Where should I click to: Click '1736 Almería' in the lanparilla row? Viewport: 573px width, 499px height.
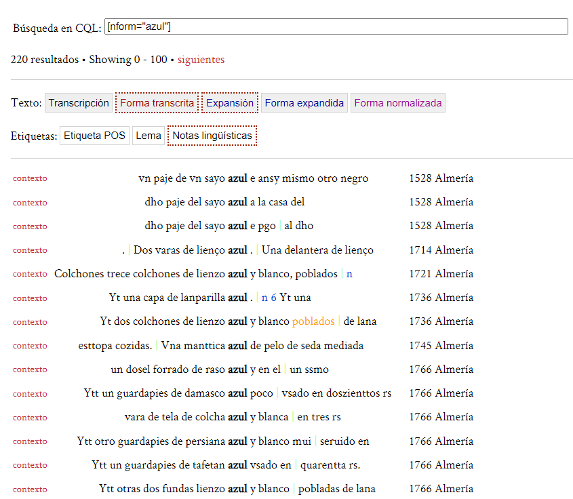click(441, 298)
